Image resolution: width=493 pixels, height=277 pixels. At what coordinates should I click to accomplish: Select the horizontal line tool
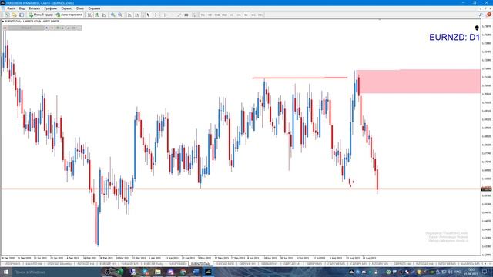click(172, 15)
